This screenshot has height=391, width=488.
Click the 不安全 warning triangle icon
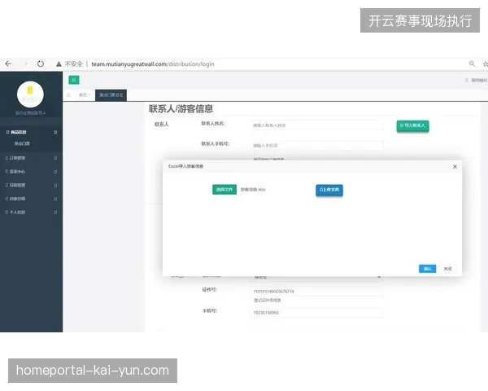[59, 64]
